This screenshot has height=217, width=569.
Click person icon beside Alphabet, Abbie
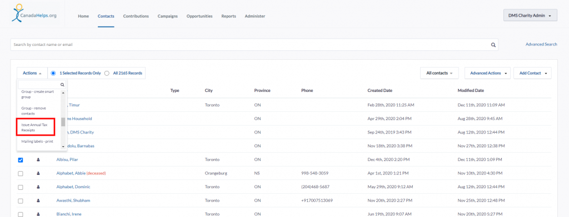tap(38, 173)
